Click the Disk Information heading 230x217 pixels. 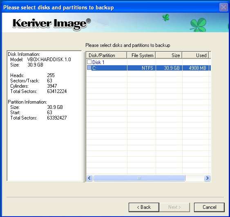pyautogui.click(x=24, y=54)
